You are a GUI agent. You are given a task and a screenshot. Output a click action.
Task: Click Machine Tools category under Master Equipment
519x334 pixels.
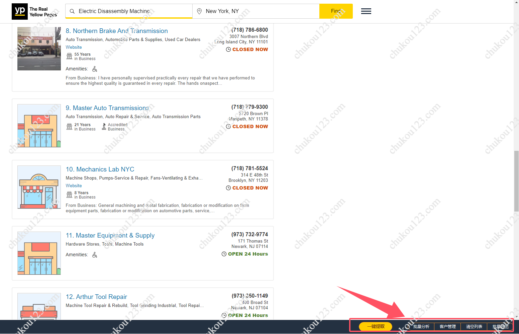[x=129, y=244]
